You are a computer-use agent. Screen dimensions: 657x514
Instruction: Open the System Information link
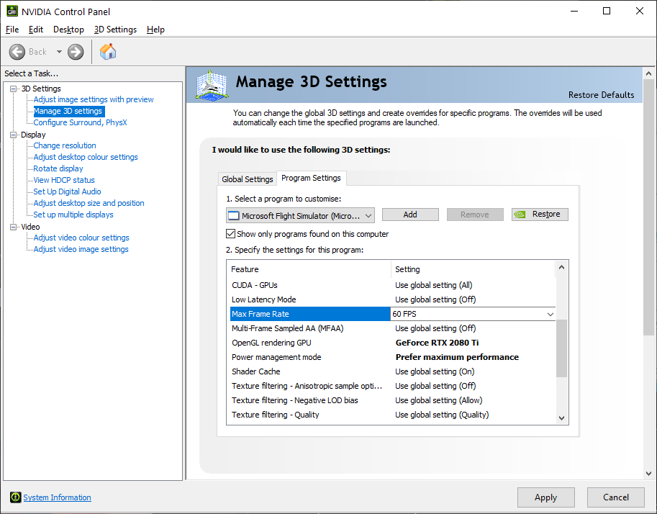pos(57,497)
